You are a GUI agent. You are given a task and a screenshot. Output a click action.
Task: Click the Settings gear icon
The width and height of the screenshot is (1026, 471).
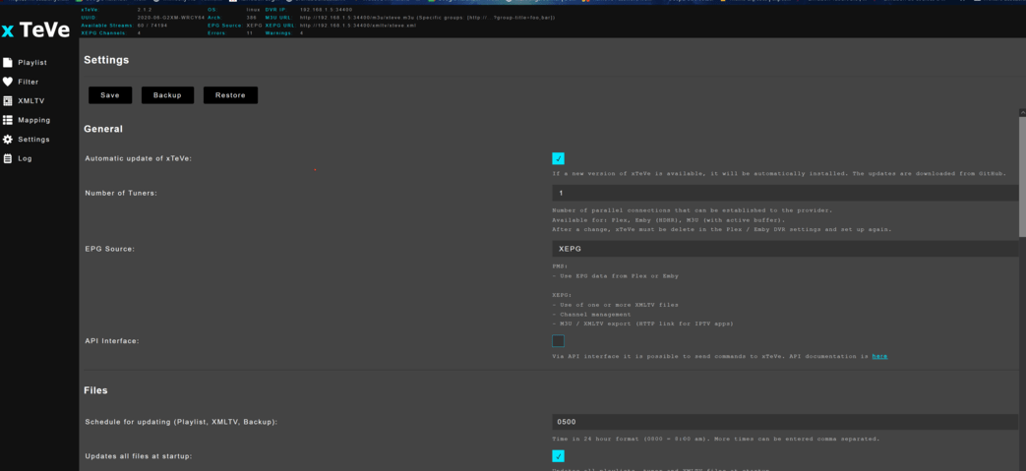tap(8, 140)
